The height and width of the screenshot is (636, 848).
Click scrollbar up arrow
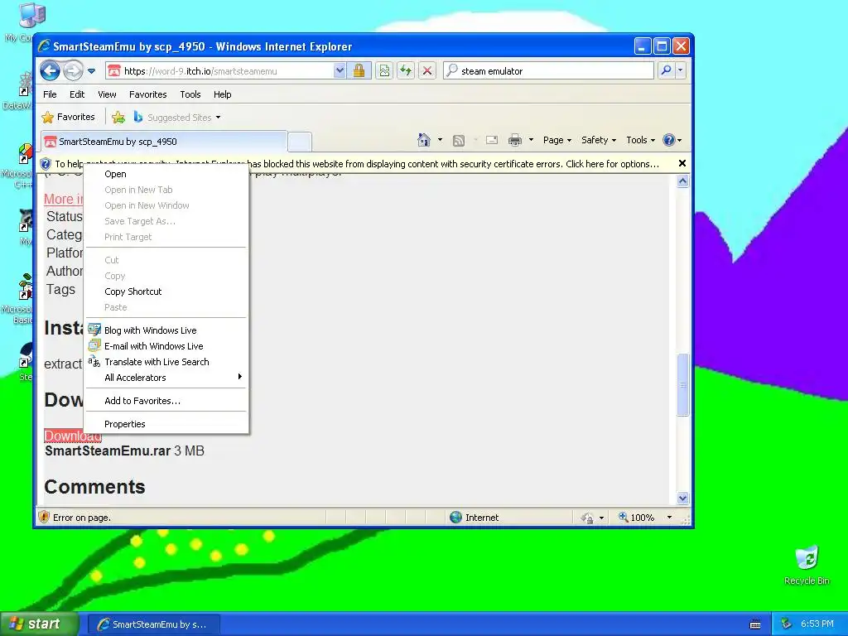[682, 181]
